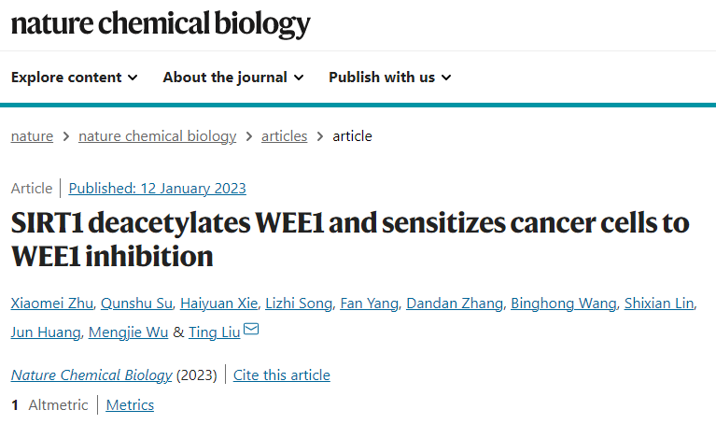This screenshot has width=716, height=424.
Task: Click author Dandan Zhang
Action: pos(455,304)
